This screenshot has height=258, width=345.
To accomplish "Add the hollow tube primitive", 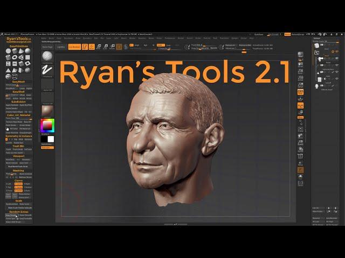I will click(x=8, y=58).
